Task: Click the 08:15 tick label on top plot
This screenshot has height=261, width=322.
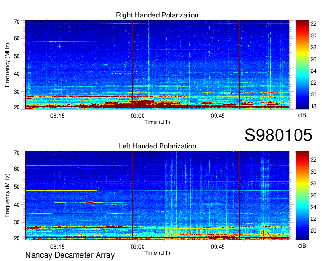Action: [57, 116]
